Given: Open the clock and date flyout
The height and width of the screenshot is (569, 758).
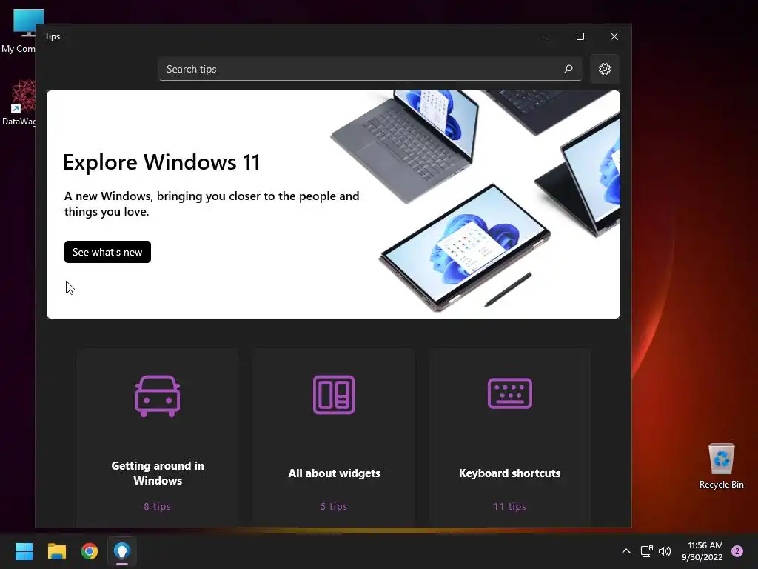Looking at the screenshot, I should coord(703,551).
